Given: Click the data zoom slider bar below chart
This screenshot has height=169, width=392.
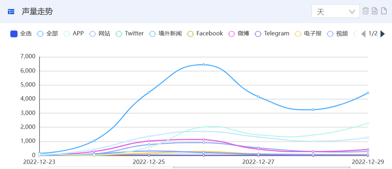Looking at the screenshot, I should tap(199, 167).
